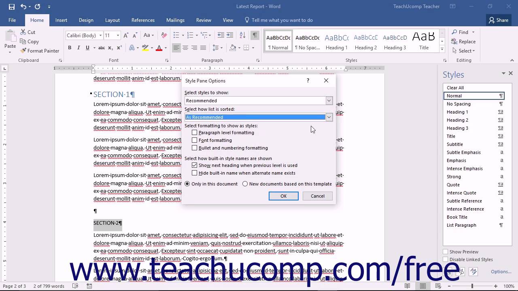518x291 pixels.
Task: Click Options link in Styles pane
Action: [x=501, y=272]
